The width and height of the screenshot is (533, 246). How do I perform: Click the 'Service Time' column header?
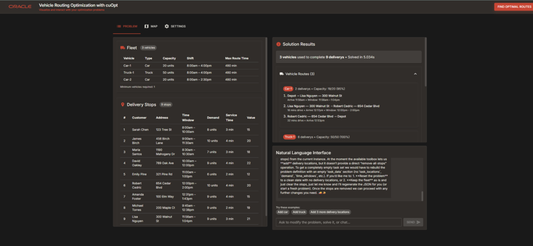pyautogui.click(x=231, y=118)
